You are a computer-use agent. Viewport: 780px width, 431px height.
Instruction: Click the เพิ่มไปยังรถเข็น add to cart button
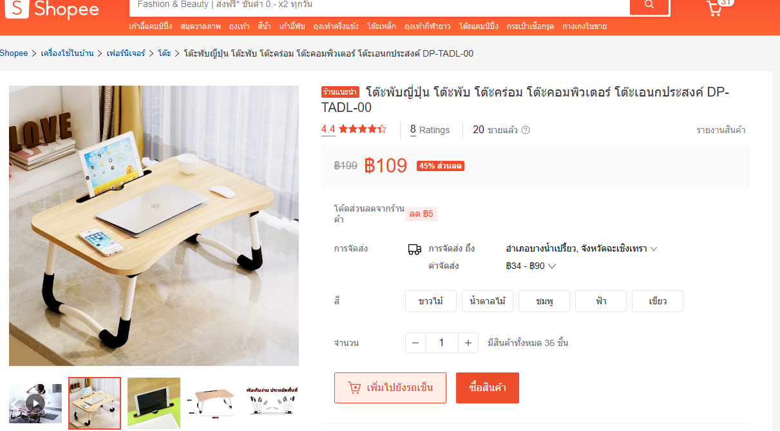click(x=390, y=388)
